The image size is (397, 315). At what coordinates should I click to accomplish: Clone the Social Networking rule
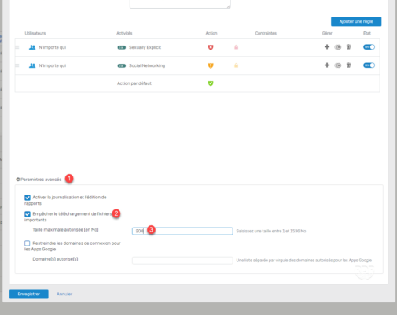338,65
